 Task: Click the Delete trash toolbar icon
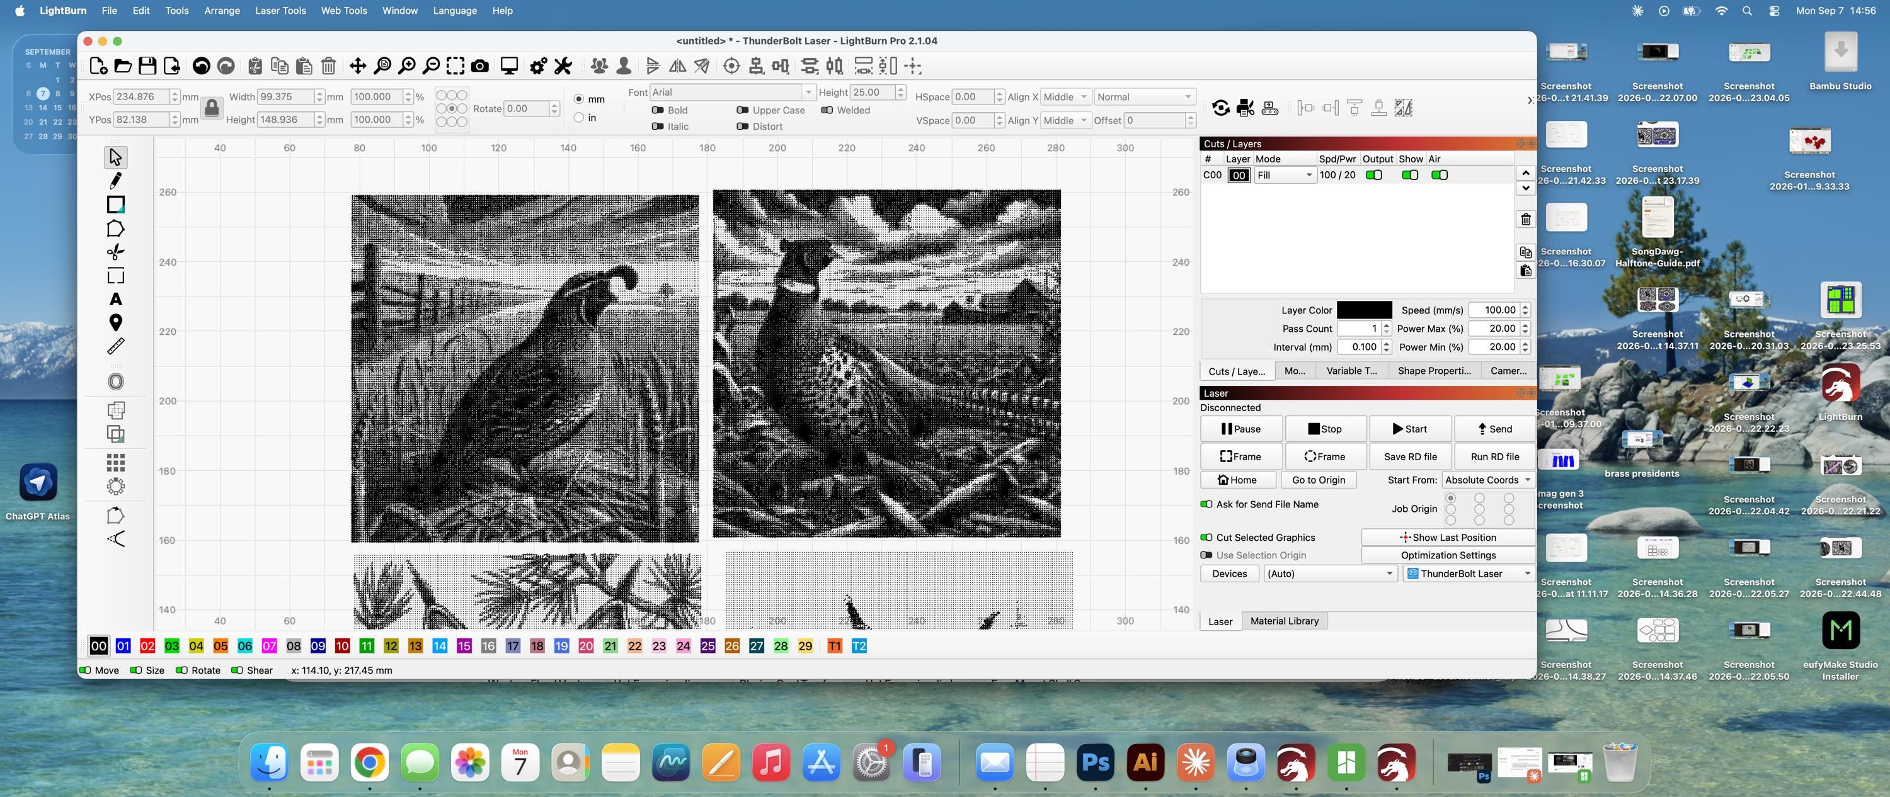329,66
